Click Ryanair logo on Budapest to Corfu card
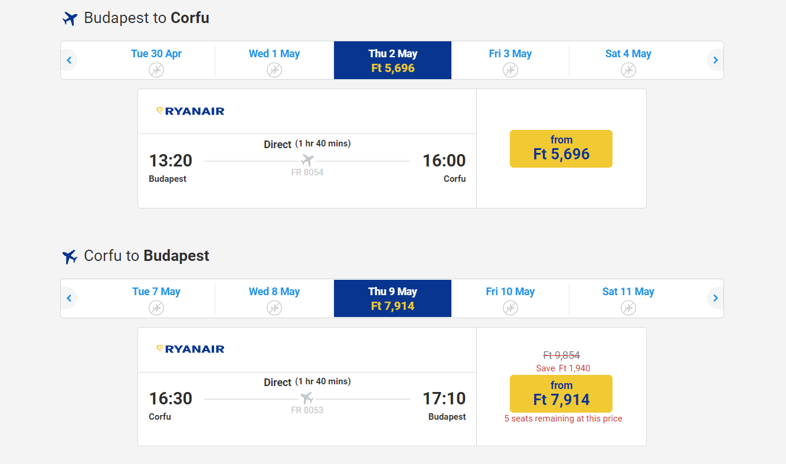The width and height of the screenshot is (786, 464). pos(190,111)
